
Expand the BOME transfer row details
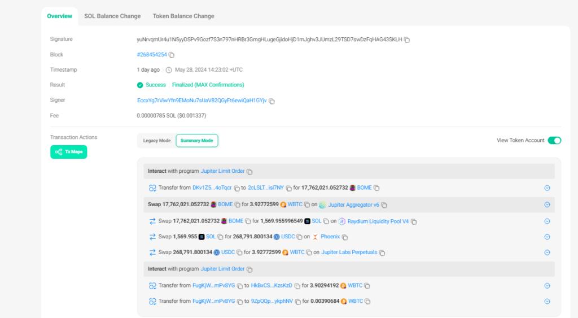click(x=546, y=188)
